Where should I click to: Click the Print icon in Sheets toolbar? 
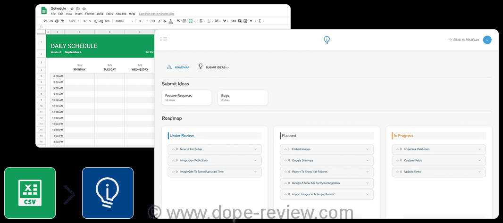coord(57,21)
